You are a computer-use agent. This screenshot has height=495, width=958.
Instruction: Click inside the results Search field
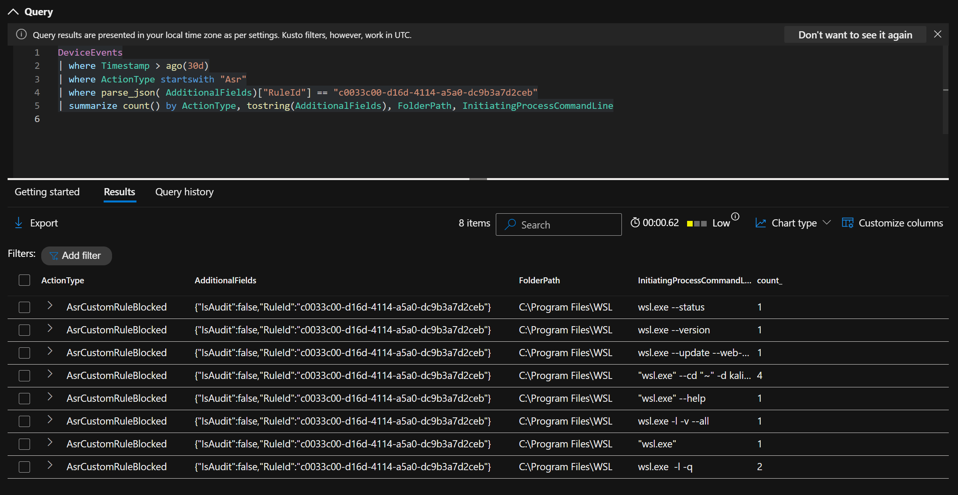560,224
